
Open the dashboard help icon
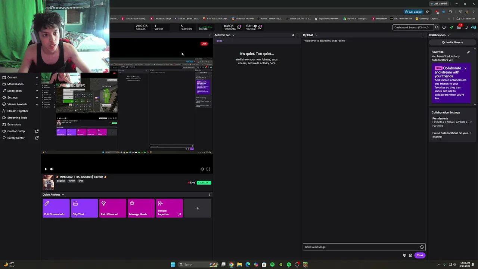click(x=444, y=27)
